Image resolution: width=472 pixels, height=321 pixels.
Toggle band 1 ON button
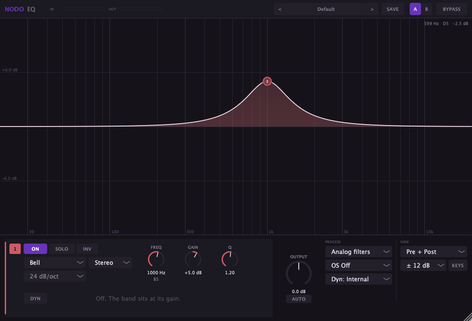[35, 249]
